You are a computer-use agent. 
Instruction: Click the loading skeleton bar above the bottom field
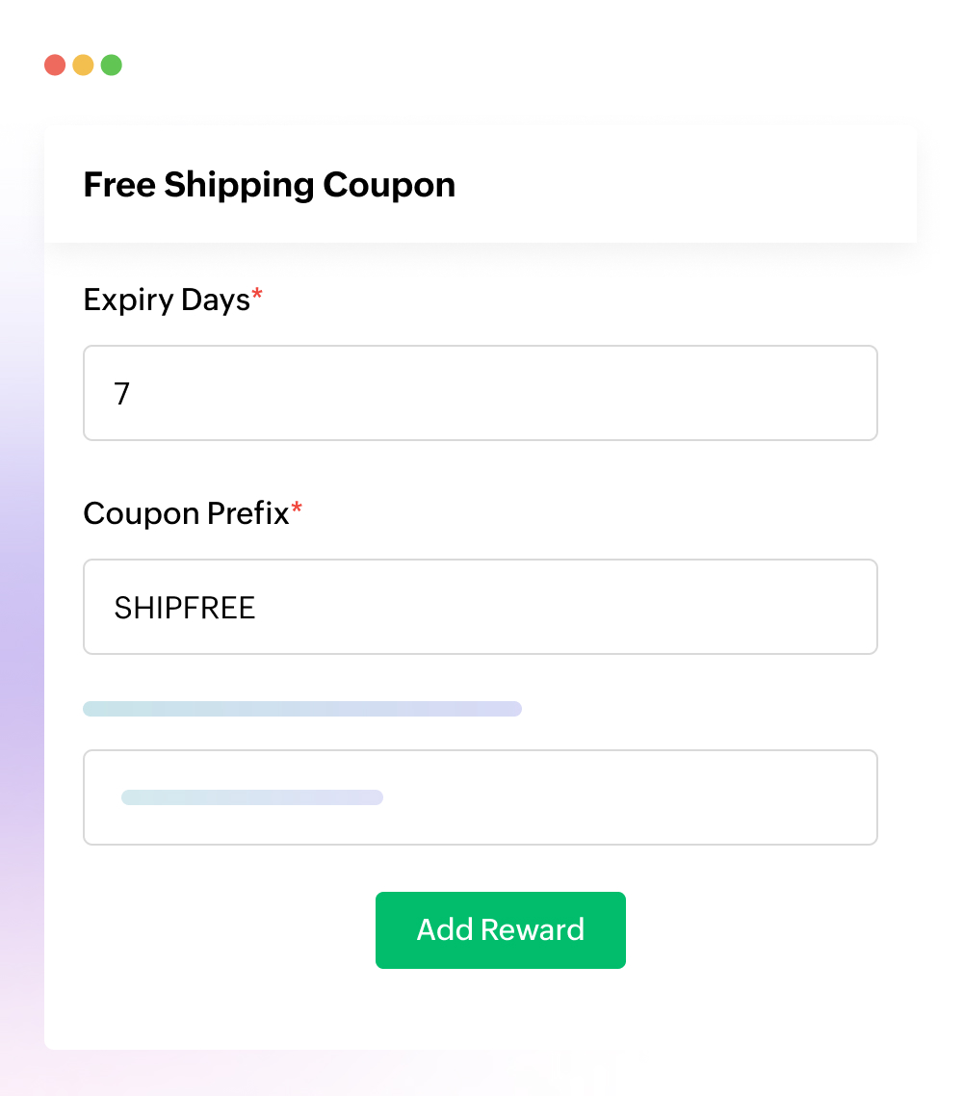[301, 709]
